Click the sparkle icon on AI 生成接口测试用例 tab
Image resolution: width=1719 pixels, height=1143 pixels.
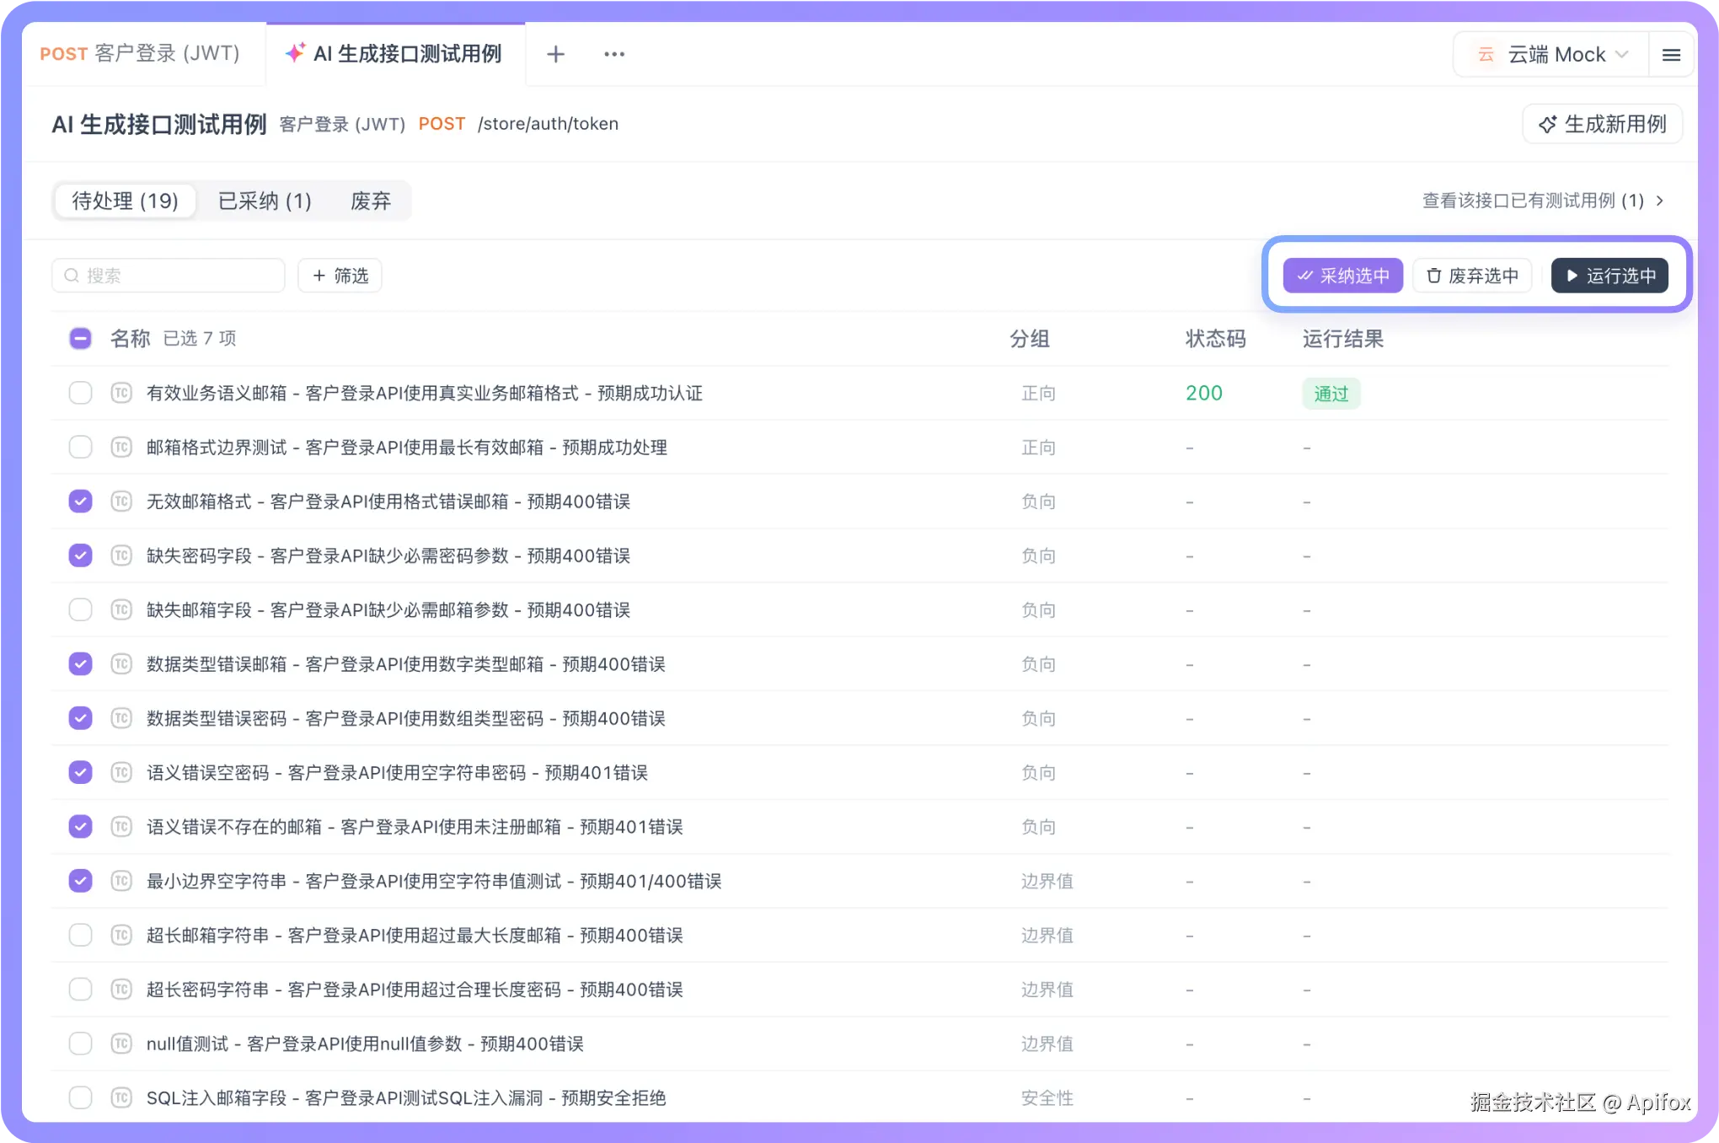tap(295, 53)
